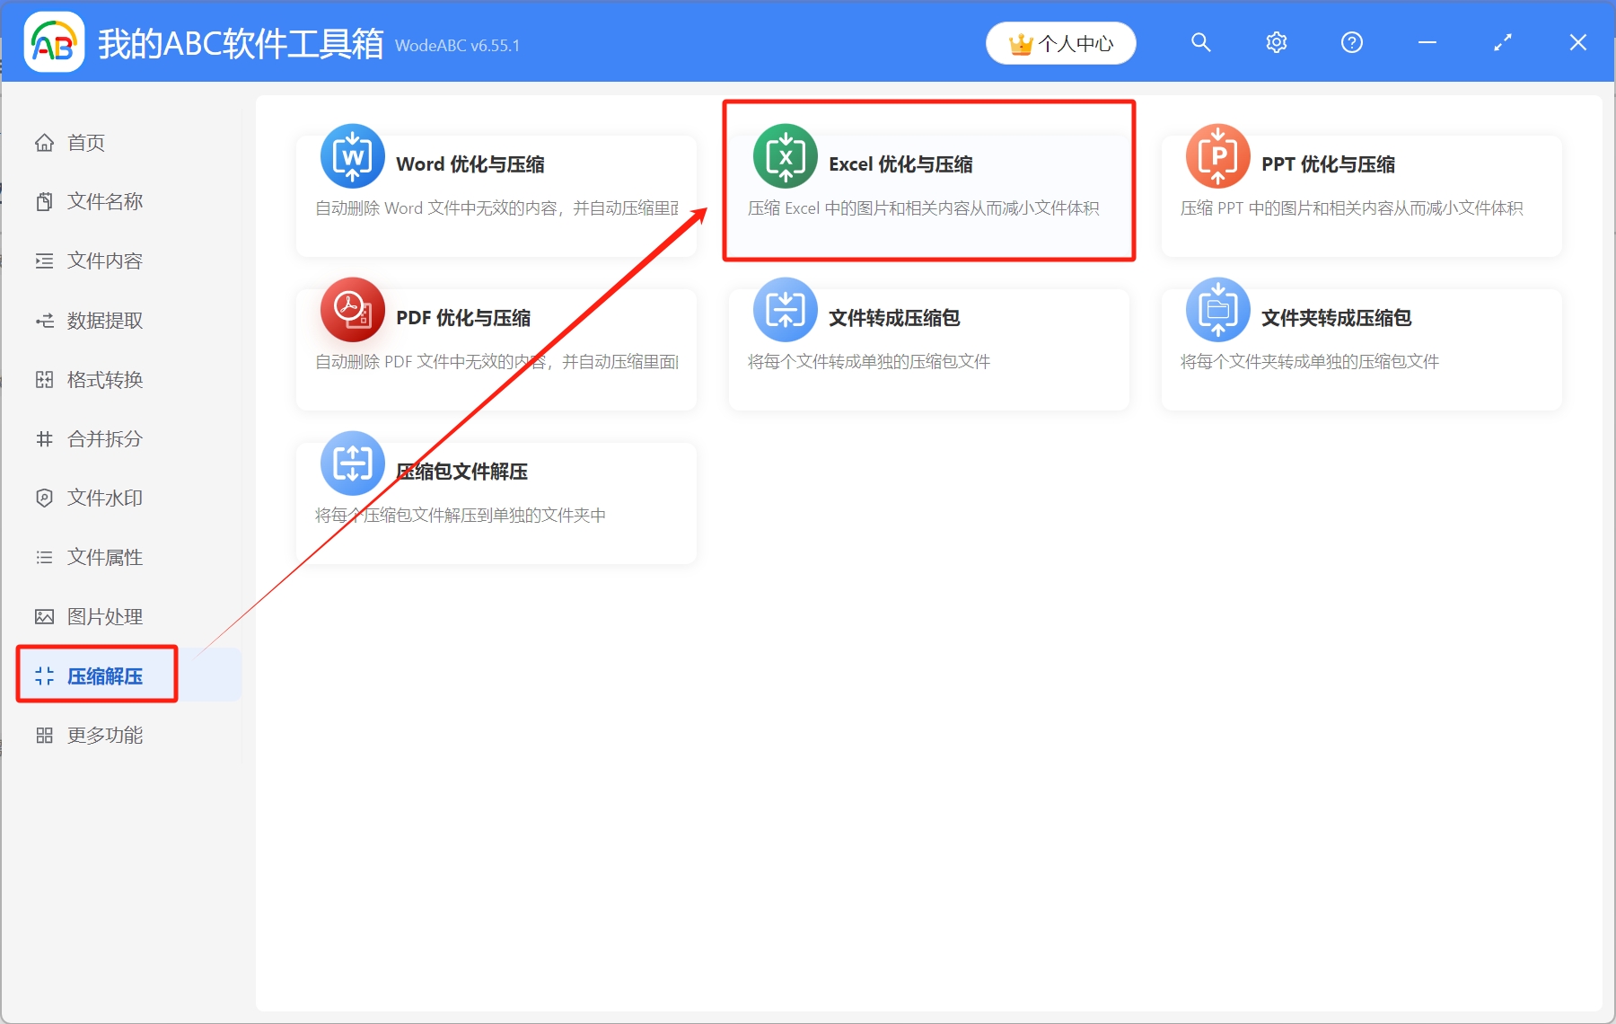Click the title 我的ABC软件工具箱
1616x1024 pixels.
pos(241,43)
